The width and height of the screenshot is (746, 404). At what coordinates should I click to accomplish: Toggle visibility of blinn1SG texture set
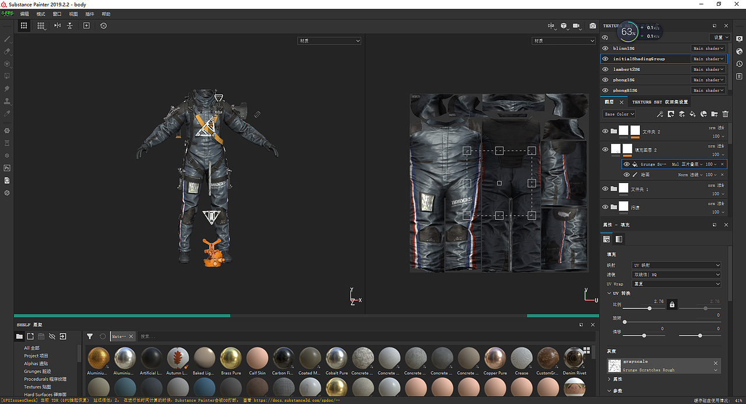(605, 48)
